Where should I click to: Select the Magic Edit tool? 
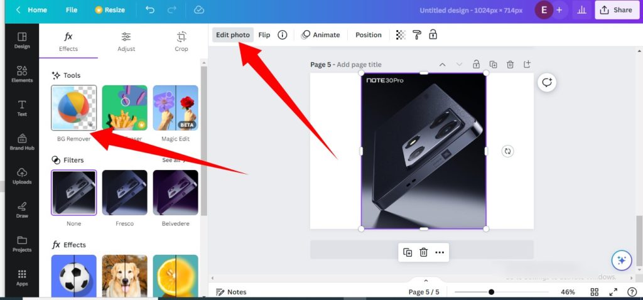tap(176, 108)
